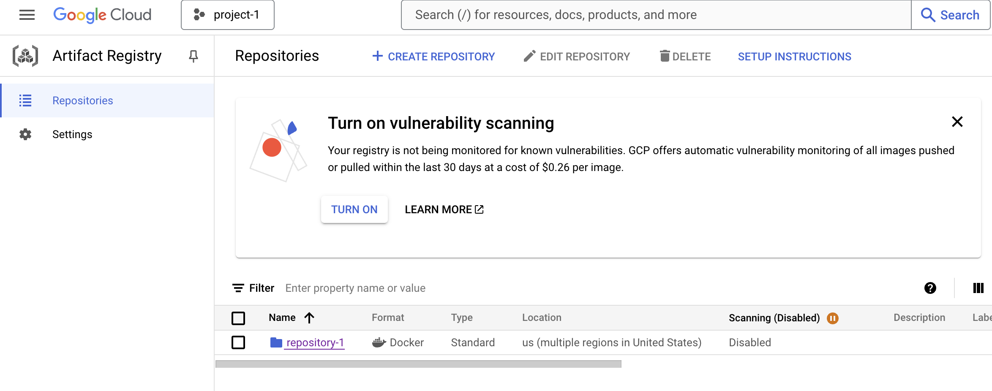Open the column display options
Image resolution: width=992 pixels, height=391 pixels.
tap(978, 288)
